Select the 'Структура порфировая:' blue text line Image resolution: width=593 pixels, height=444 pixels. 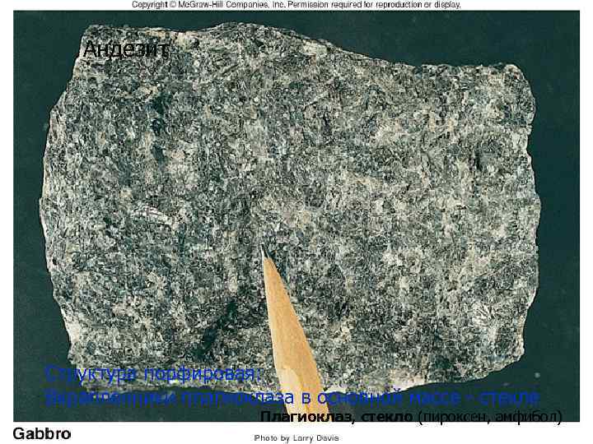(x=153, y=374)
